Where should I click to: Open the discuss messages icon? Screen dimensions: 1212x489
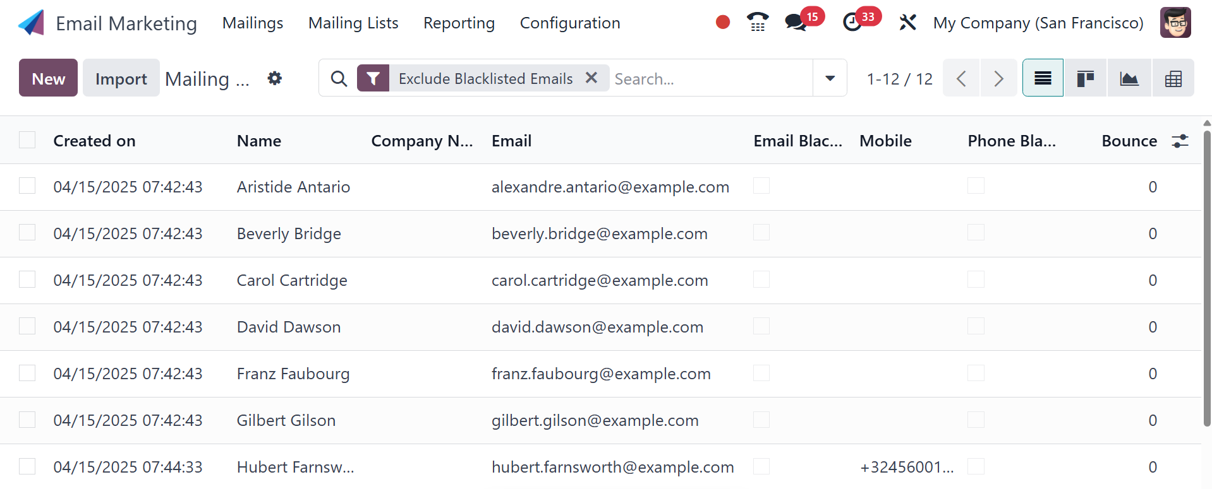(796, 23)
